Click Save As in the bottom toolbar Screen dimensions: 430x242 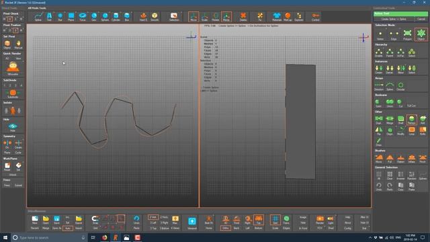(x=56, y=228)
